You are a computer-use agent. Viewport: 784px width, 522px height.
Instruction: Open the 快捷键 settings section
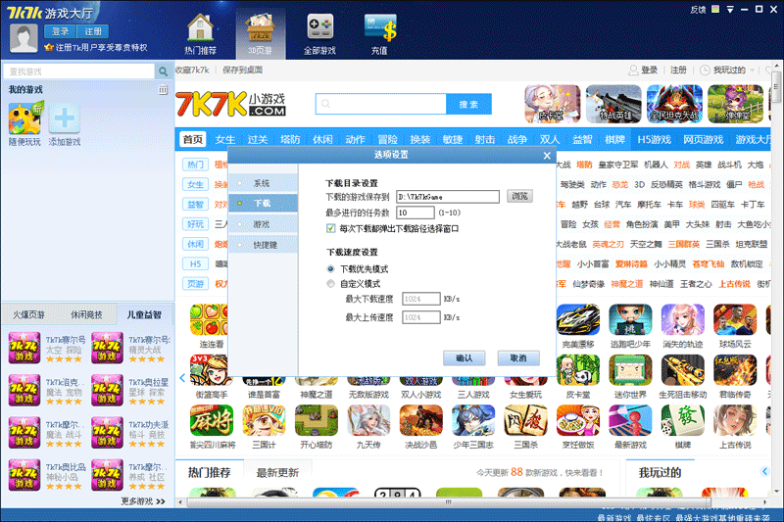[x=264, y=245]
